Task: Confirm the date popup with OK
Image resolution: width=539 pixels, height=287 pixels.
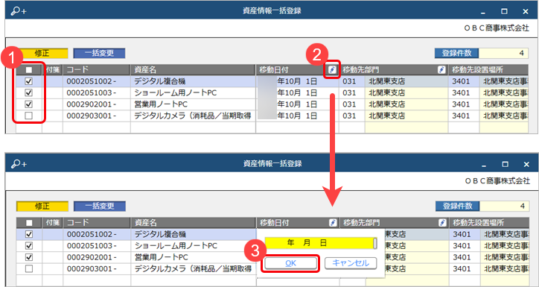Action: (290, 263)
